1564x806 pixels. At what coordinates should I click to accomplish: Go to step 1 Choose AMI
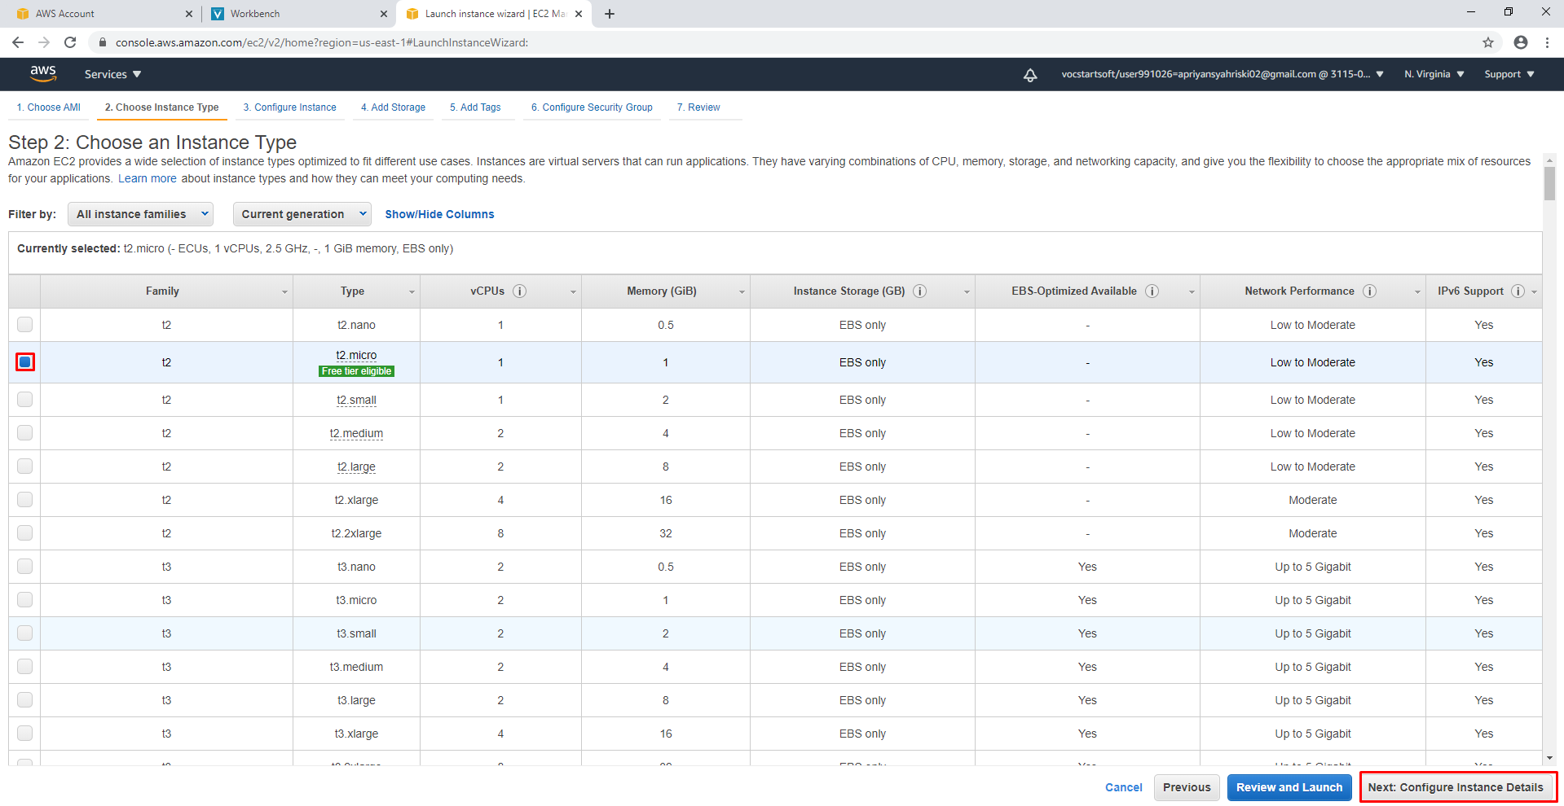tap(49, 107)
